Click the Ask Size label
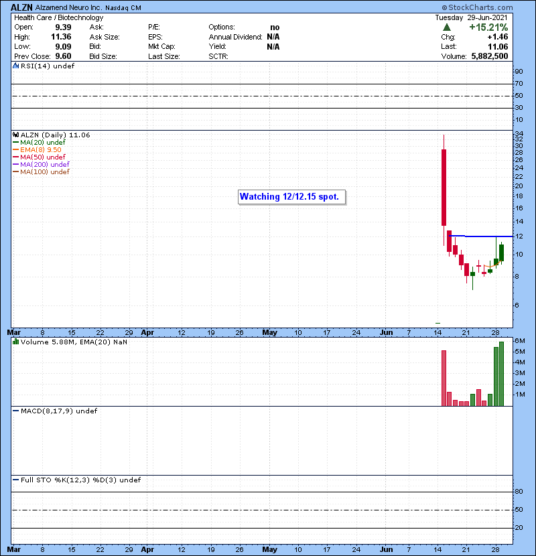 pyautogui.click(x=105, y=37)
